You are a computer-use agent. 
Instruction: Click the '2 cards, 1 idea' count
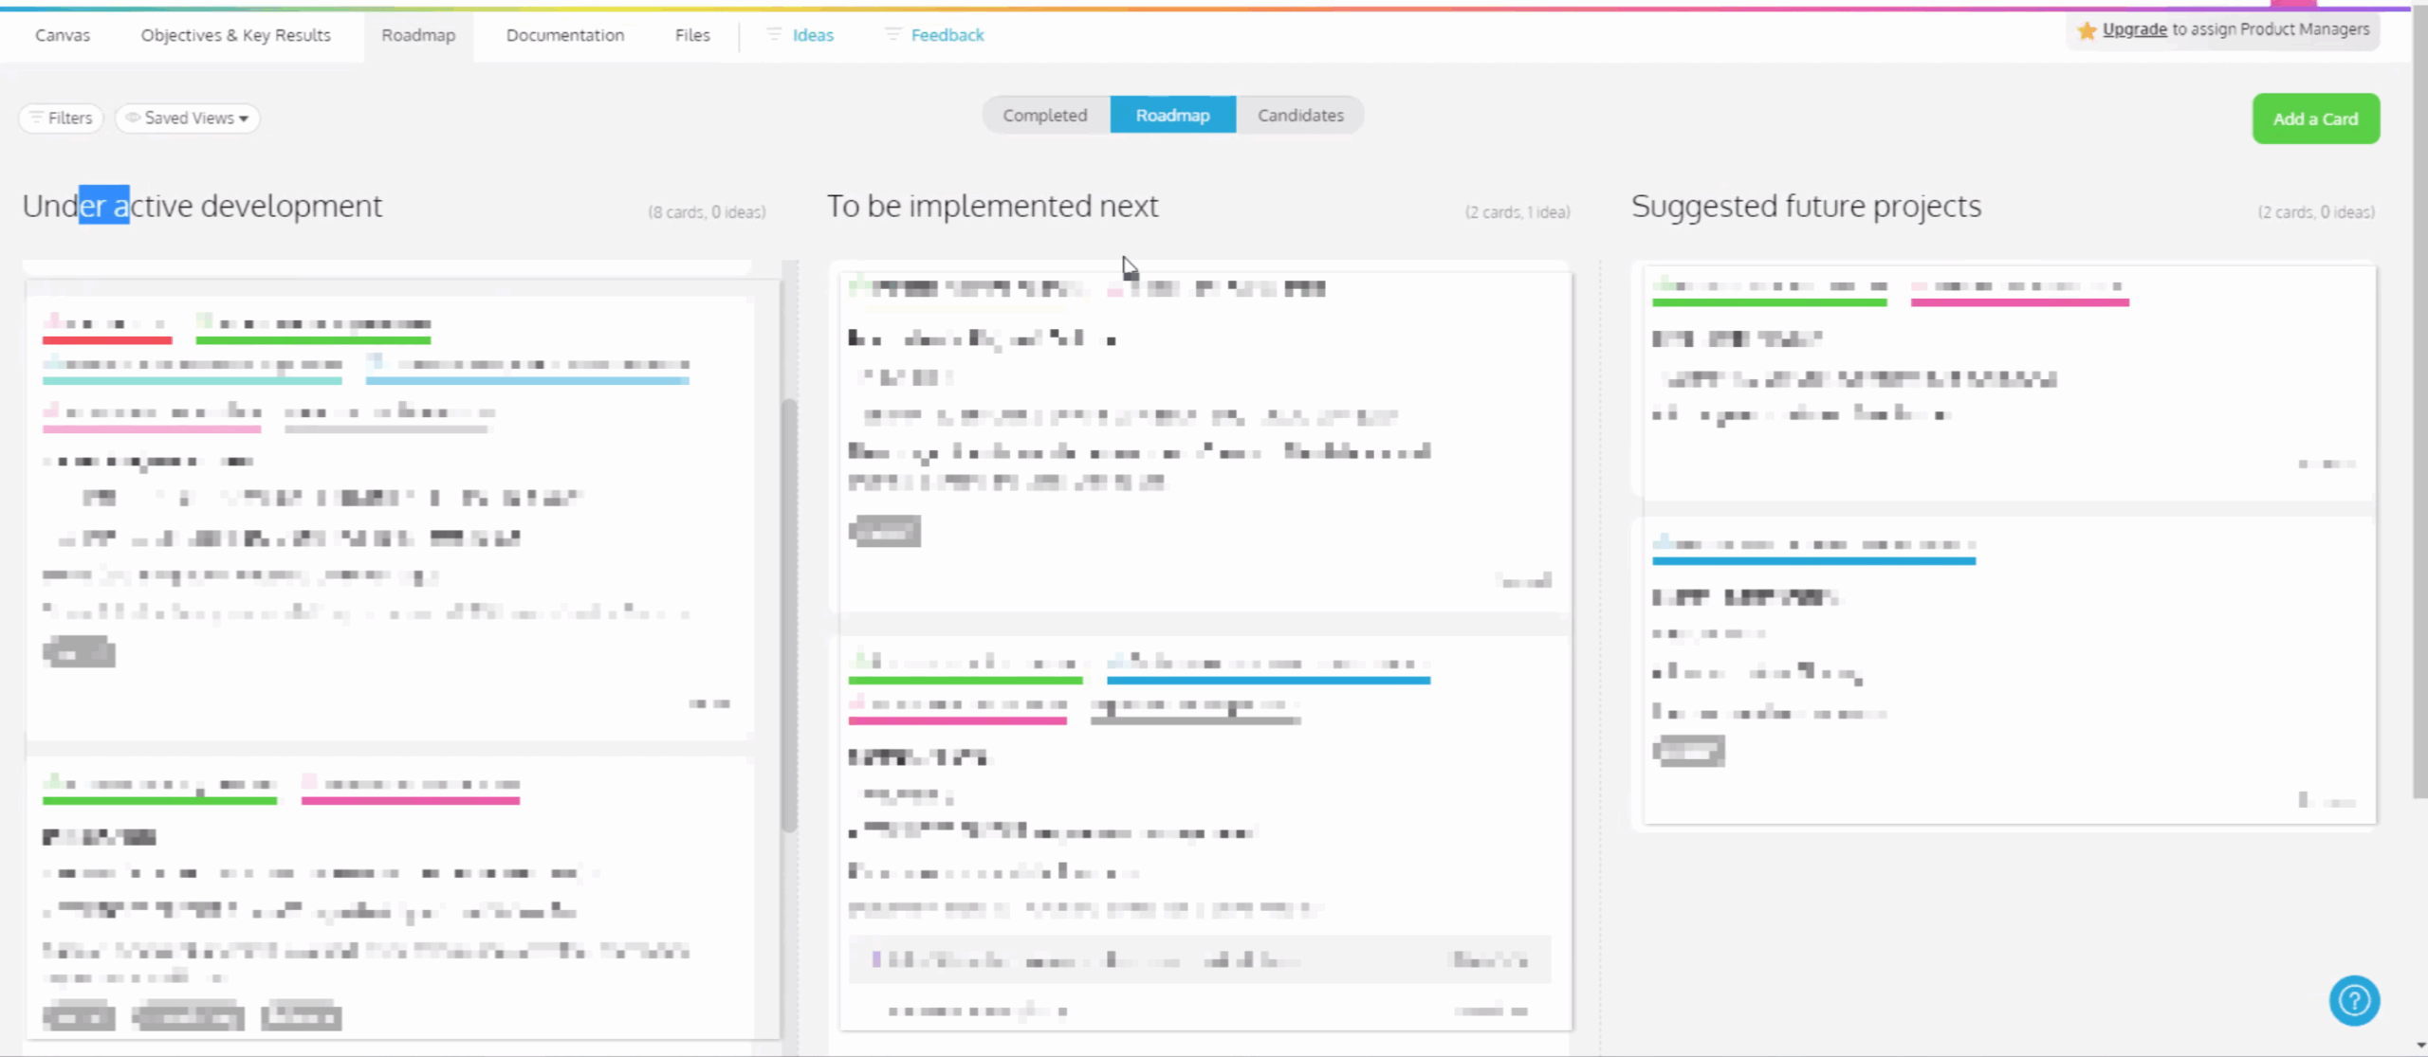pos(1517,212)
